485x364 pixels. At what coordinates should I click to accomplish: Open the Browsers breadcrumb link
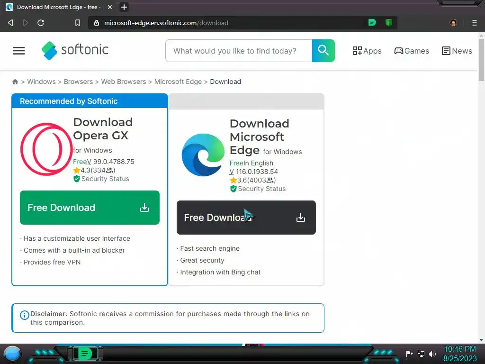[x=78, y=82]
